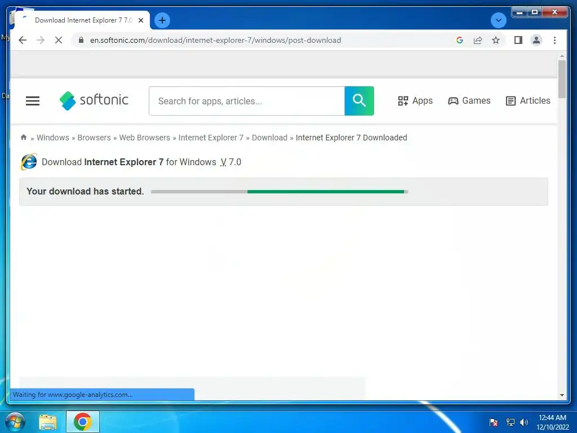Viewport: 577px width, 433px height.
Task: Click the Softonic logo
Action: click(x=94, y=100)
